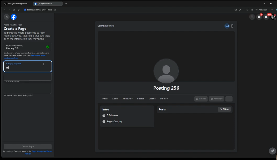This screenshot has width=277, height=160.
Task: Click the share link icon in toolbar
Action: pyautogui.click(x=240, y=10)
